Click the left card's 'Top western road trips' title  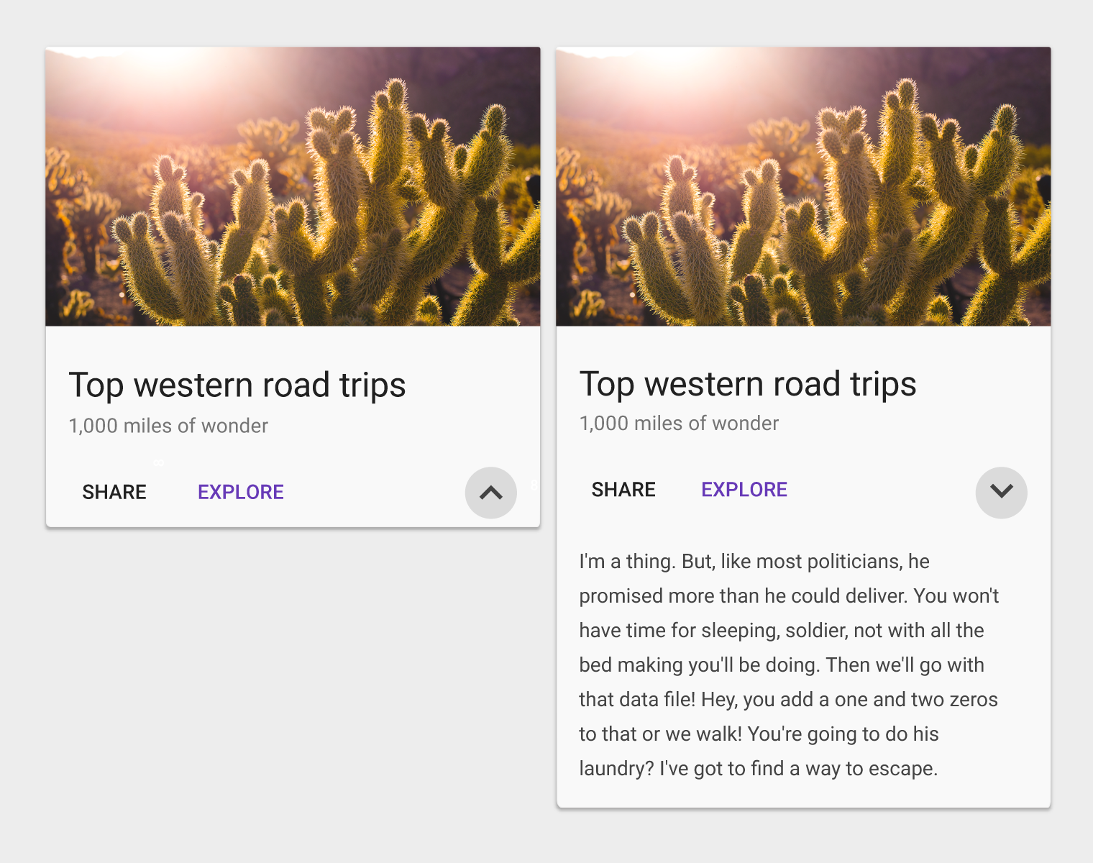(x=237, y=385)
